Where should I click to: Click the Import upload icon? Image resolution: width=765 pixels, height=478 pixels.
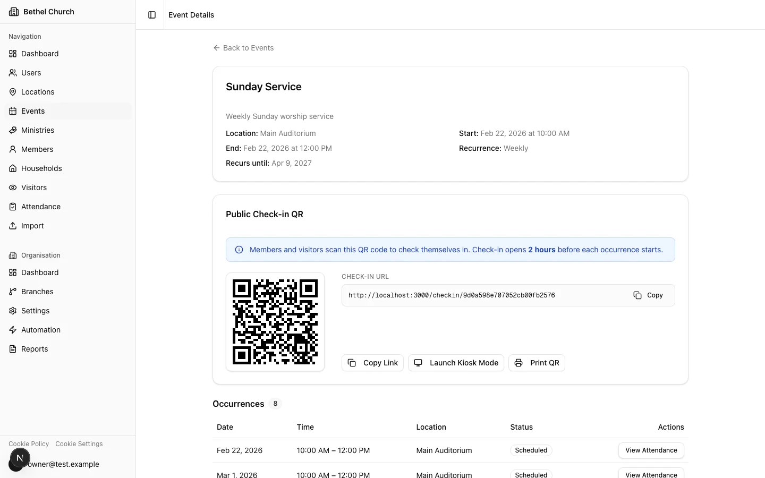(13, 226)
